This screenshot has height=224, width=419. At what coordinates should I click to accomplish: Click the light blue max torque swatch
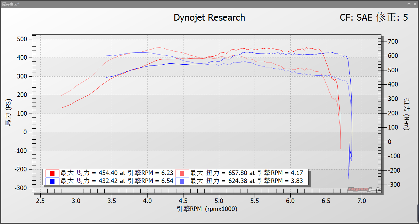pyautogui.click(x=182, y=181)
